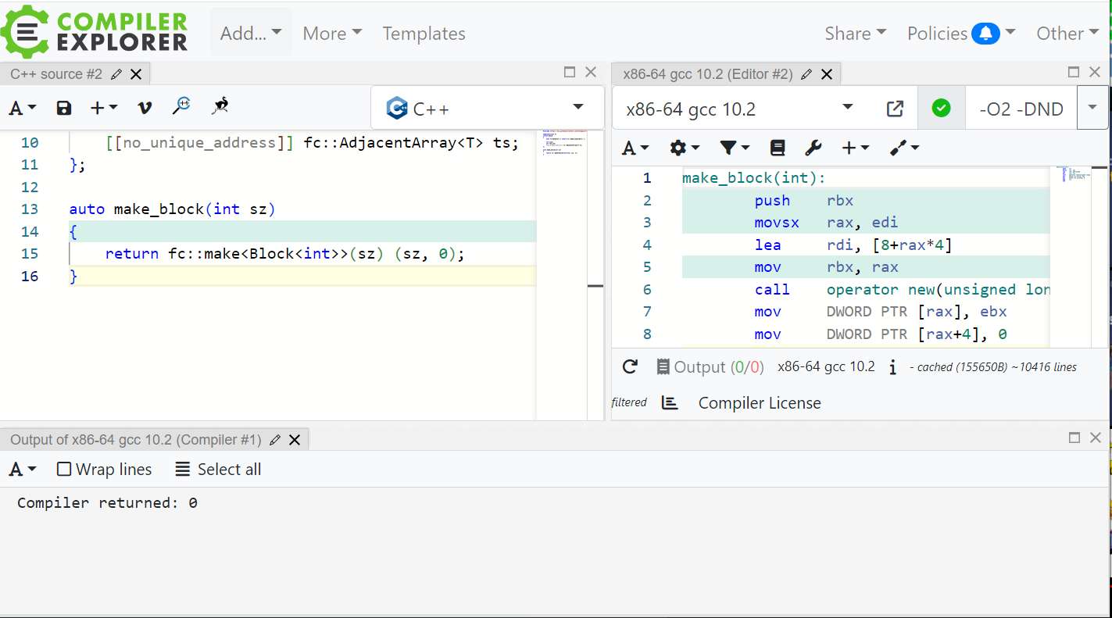Enable the Wrap lines checkbox
The height and width of the screenshot is (618, 1112).
pyautogui.click(x=64, y=470)
